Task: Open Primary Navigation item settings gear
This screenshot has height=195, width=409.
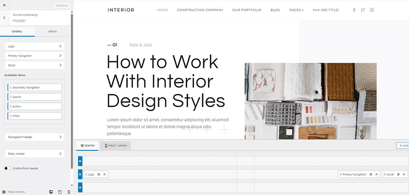Action: (x=371, y=174)
